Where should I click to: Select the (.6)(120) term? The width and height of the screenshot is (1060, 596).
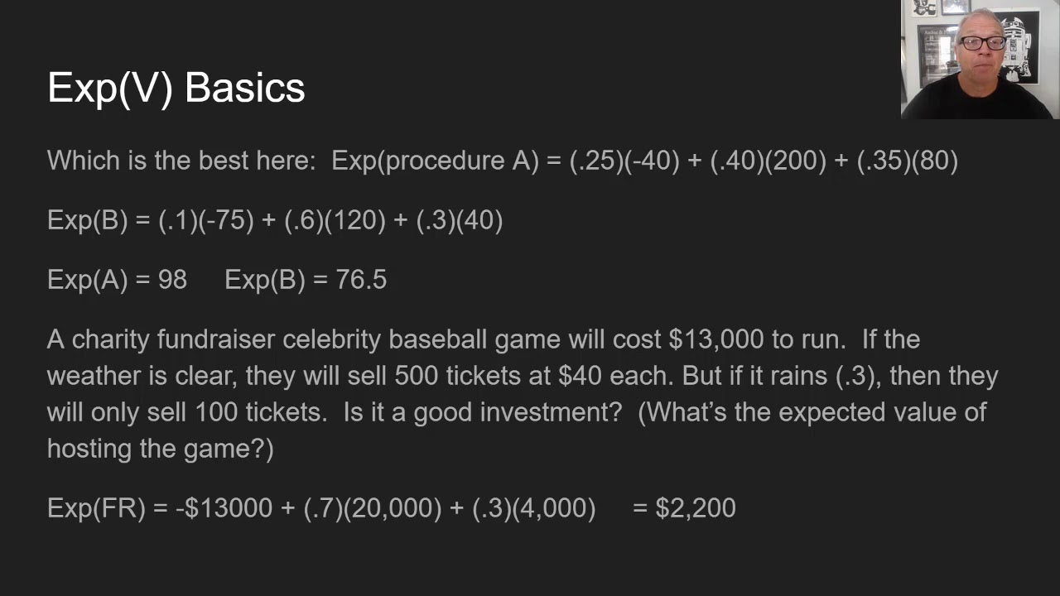(335, 220)
